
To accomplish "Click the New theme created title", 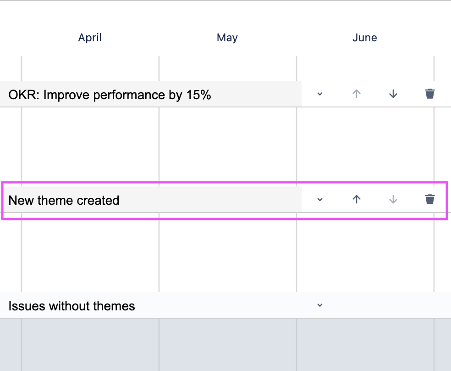I will click(x=64, y=200).
